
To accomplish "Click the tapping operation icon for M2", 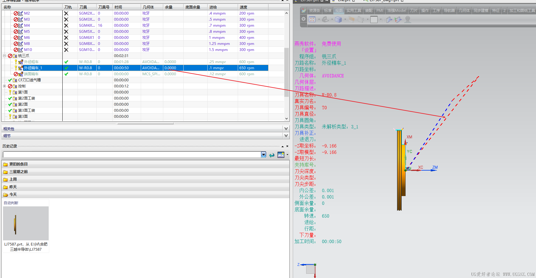I will [x=21, y=13].
